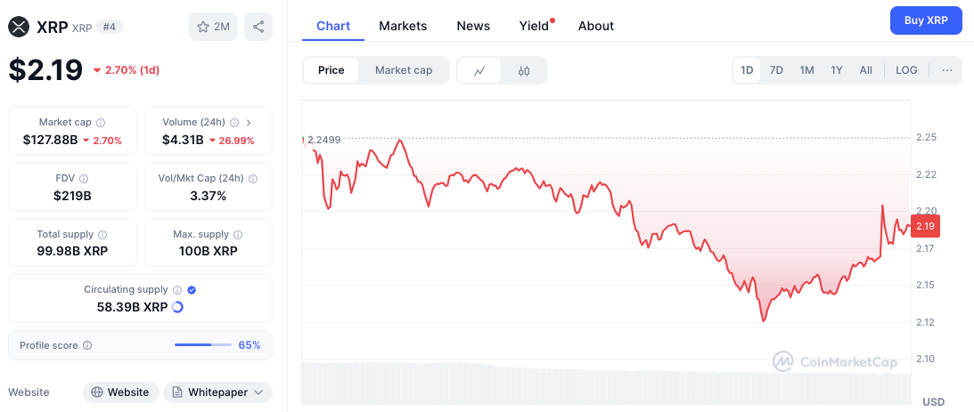This screenshot has height=412, width=974.
Task: Open the Website link
Action: pos(121,392)
